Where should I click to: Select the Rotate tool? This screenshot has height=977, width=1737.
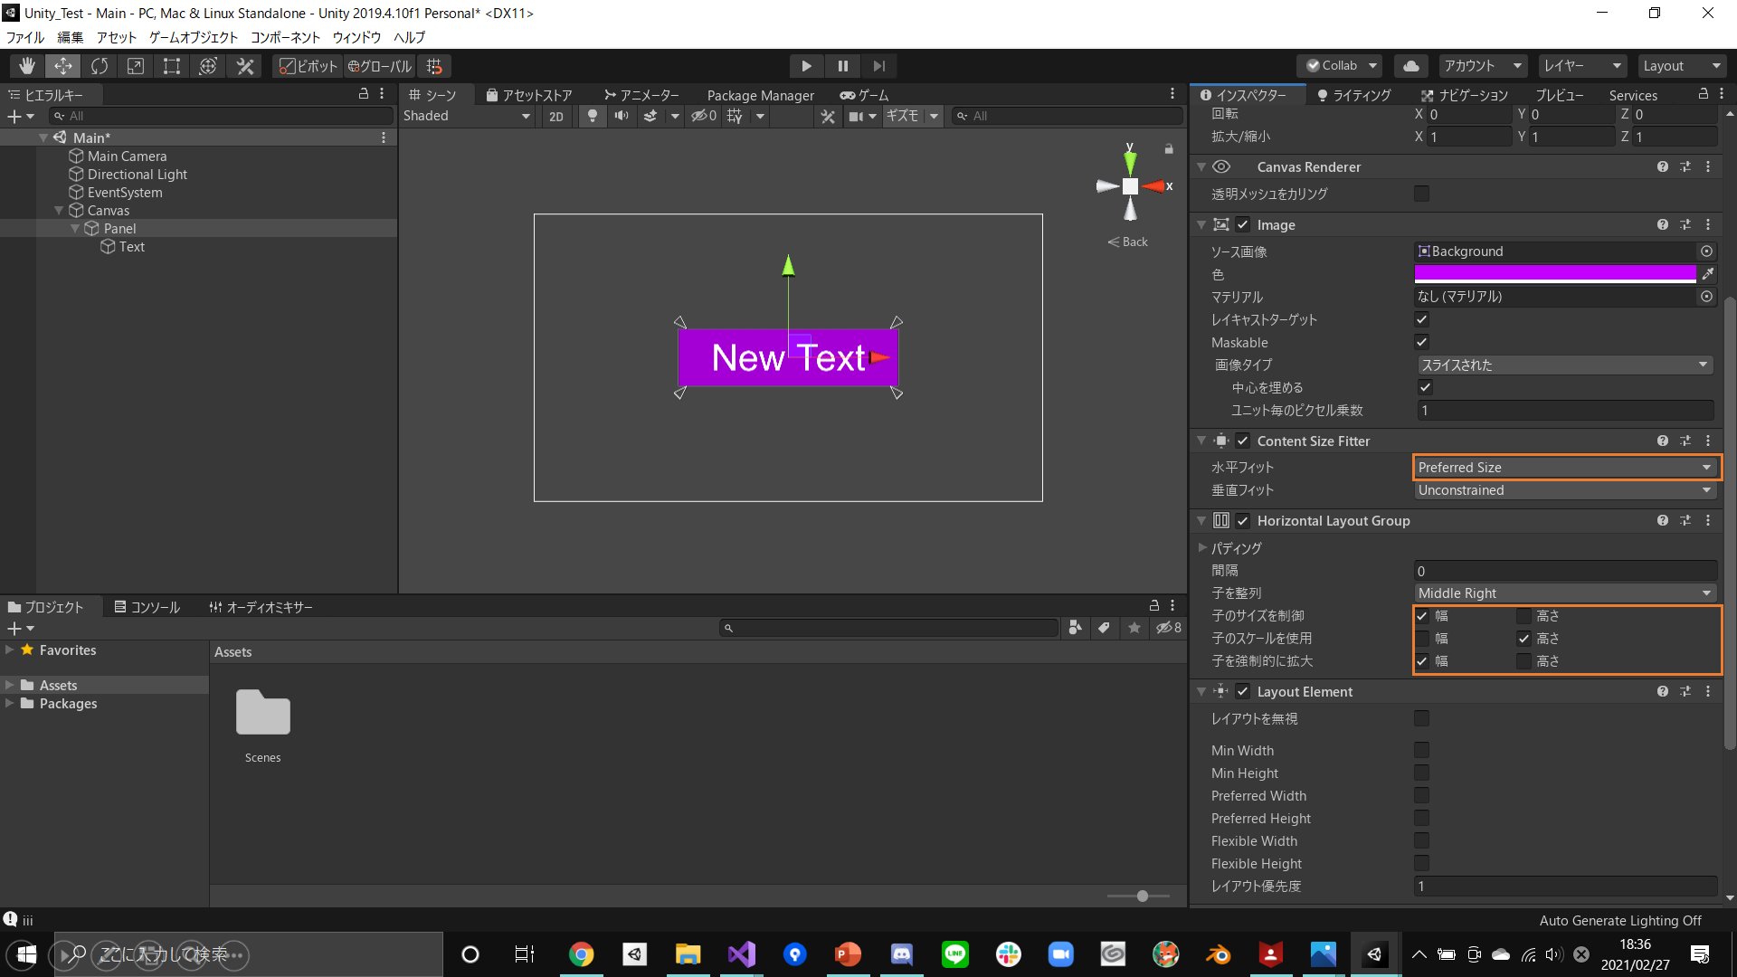[100, 66]
